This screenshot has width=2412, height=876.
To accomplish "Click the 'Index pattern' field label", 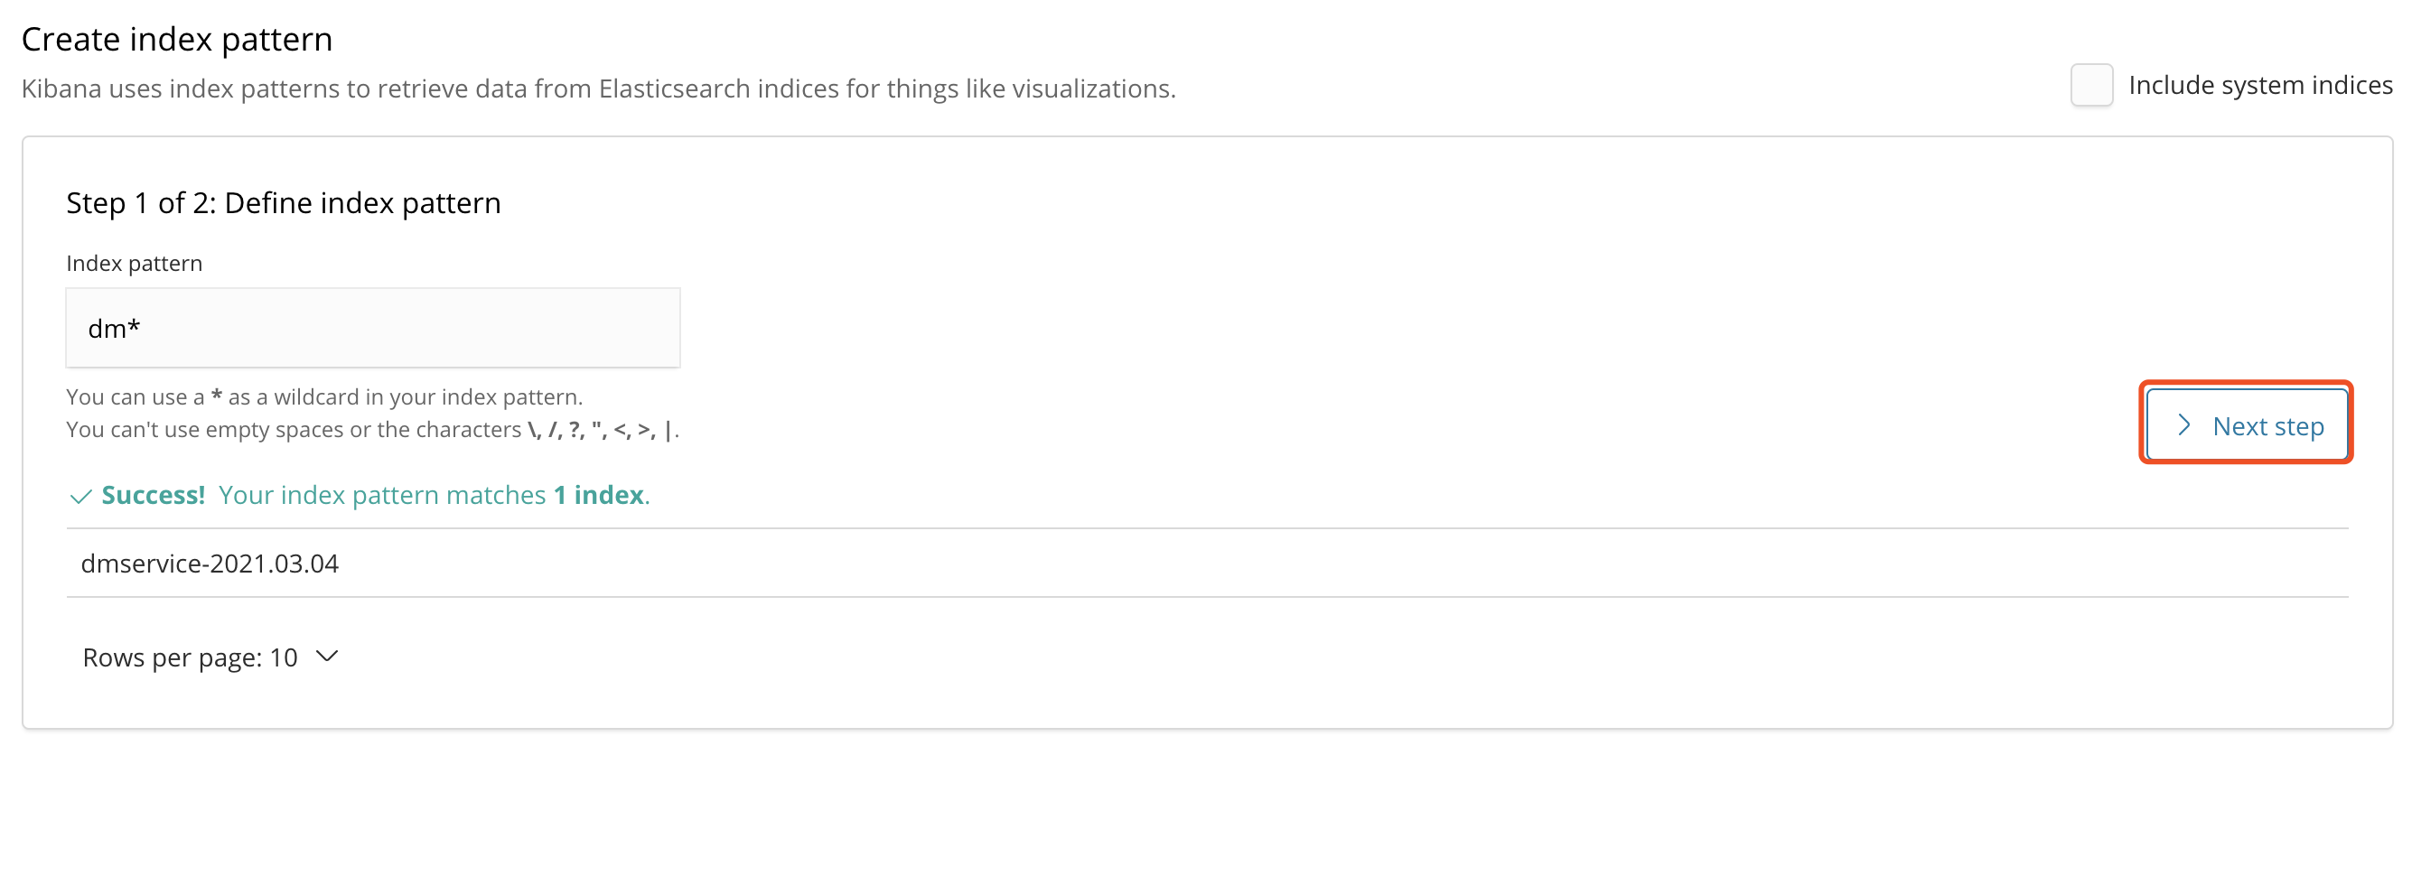I will pos(134,264).
